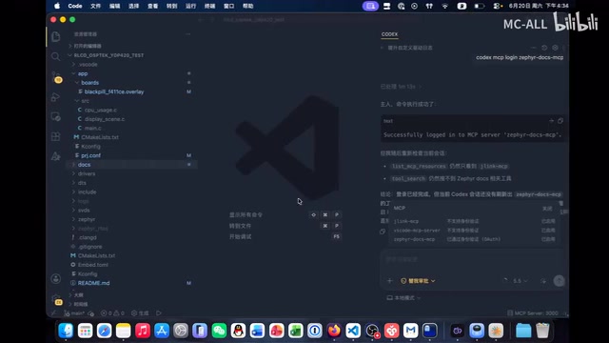Open Firefox from the Dock
The image size is (609, 343).
[x=334, y=331]
